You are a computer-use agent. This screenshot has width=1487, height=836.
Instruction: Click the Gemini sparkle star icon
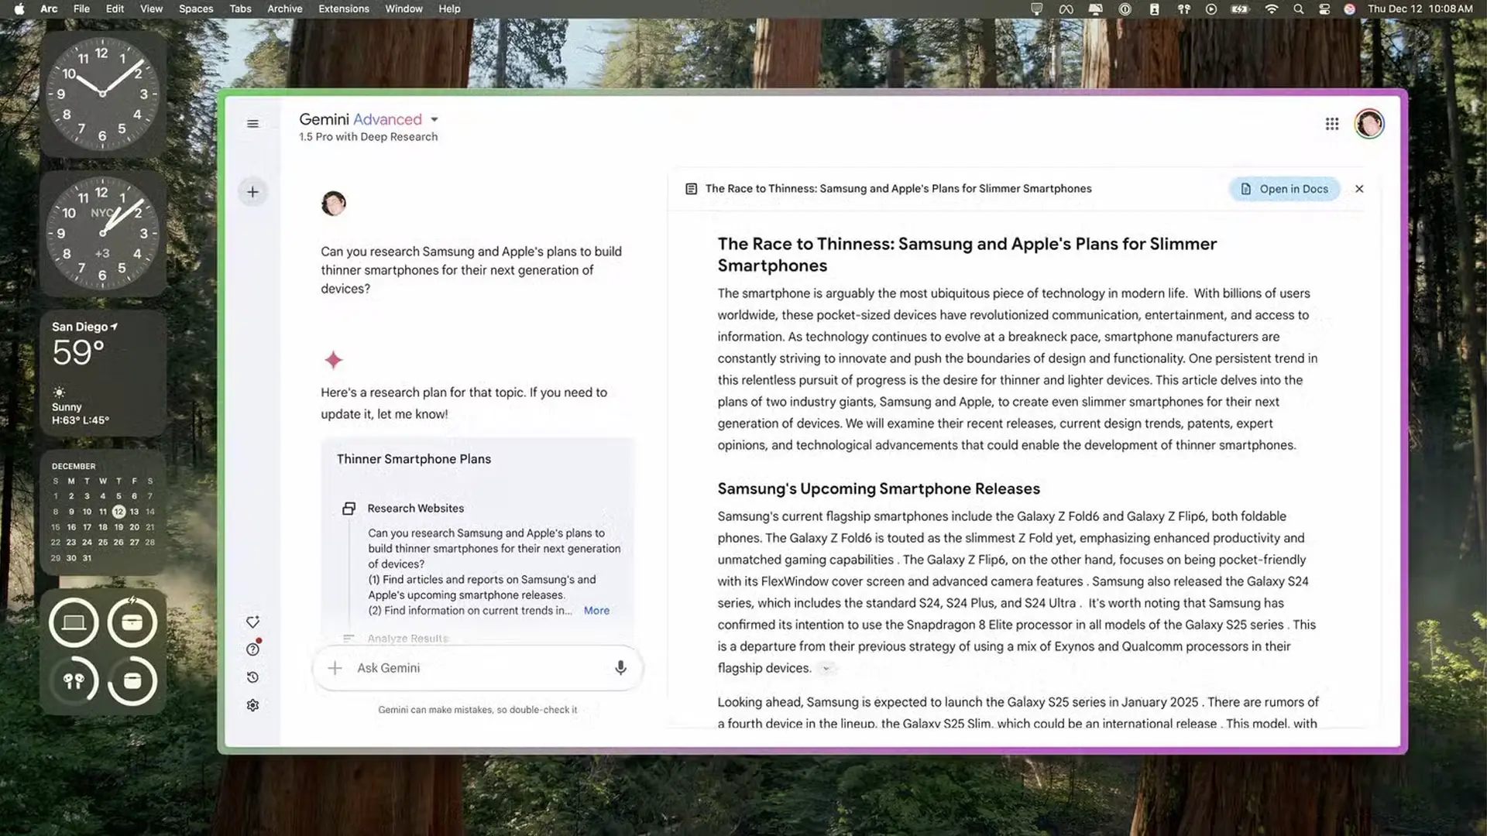coord(334,360)
